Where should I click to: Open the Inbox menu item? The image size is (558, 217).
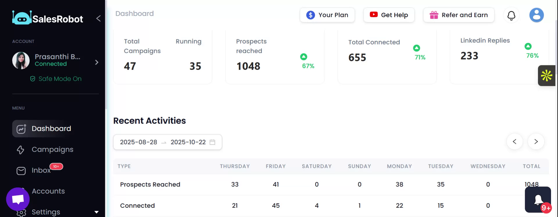click(41, 170)
